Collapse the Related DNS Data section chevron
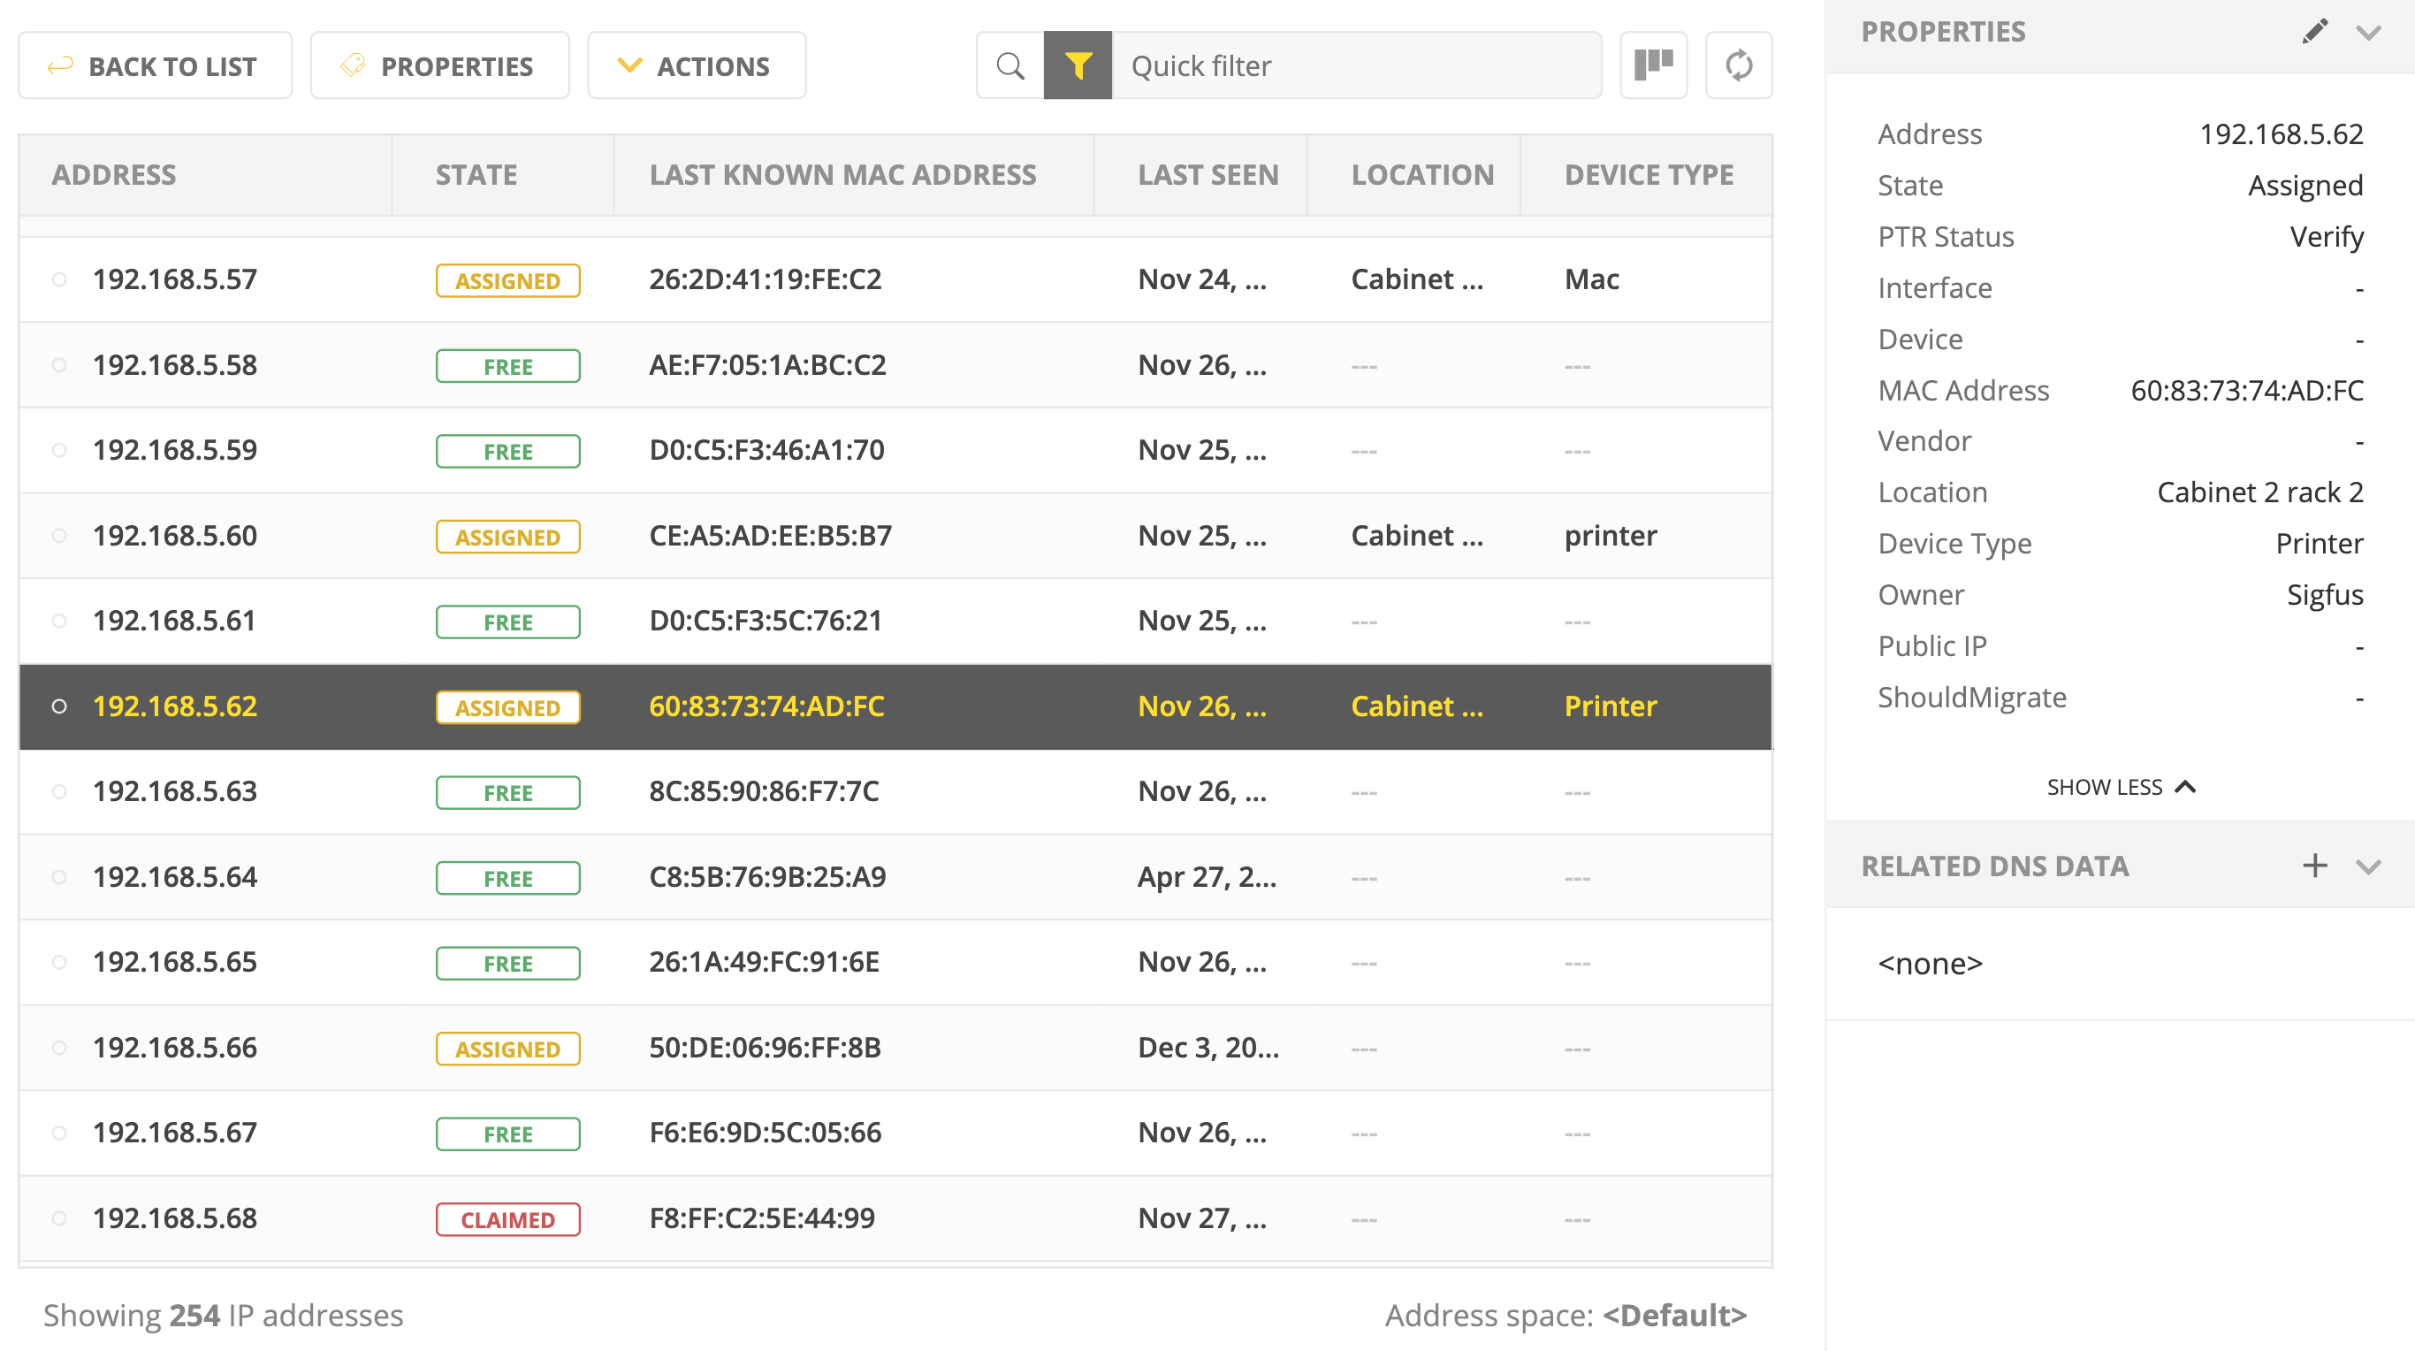This screenshot has height=1351, width=2415. coord(2369,866)
